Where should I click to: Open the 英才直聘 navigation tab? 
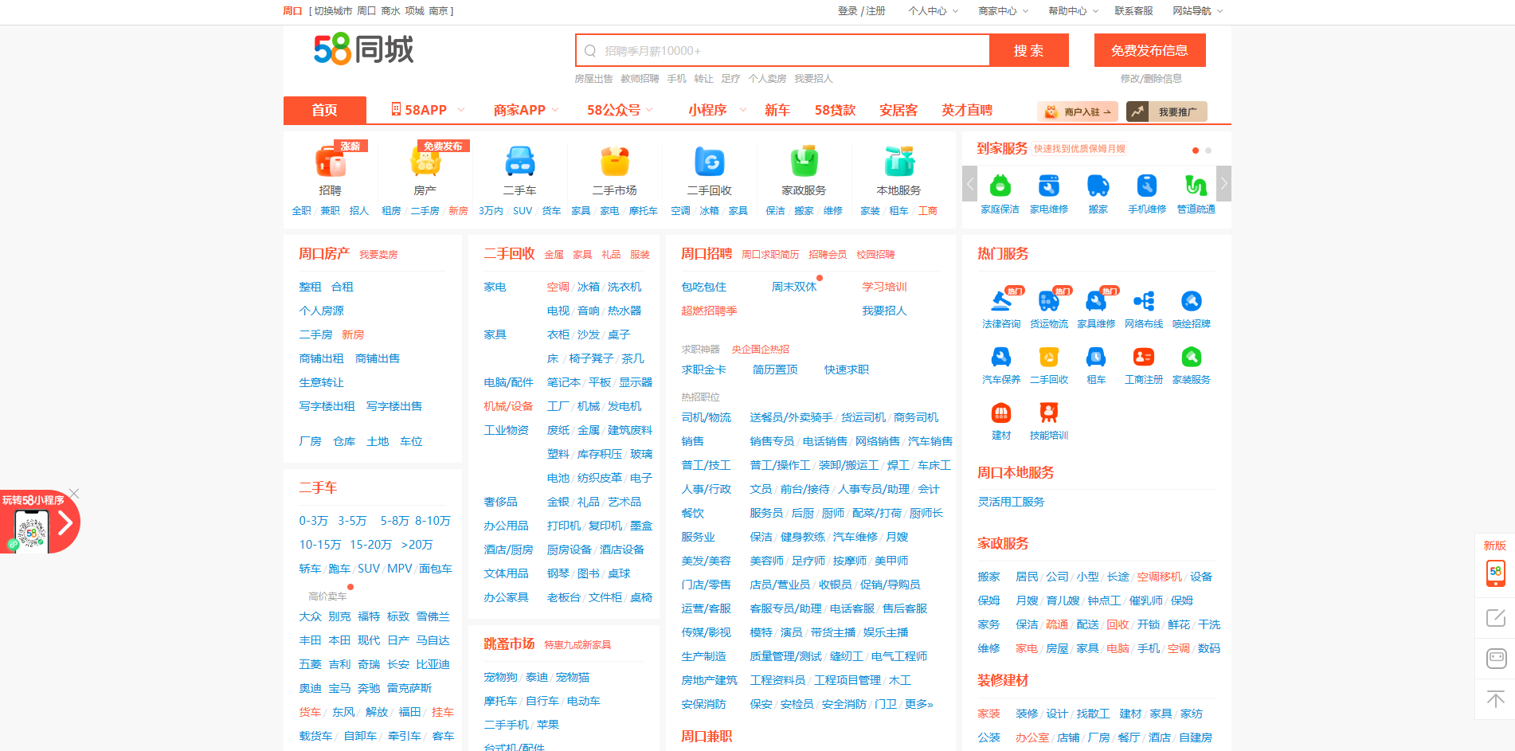[967, 110]
